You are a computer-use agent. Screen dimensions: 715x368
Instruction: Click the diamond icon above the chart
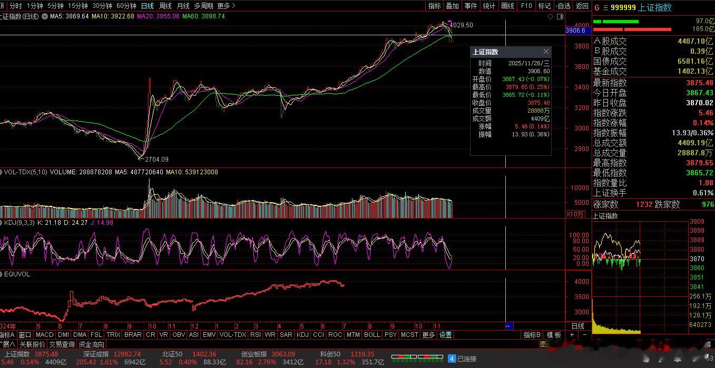coord(551,16)
